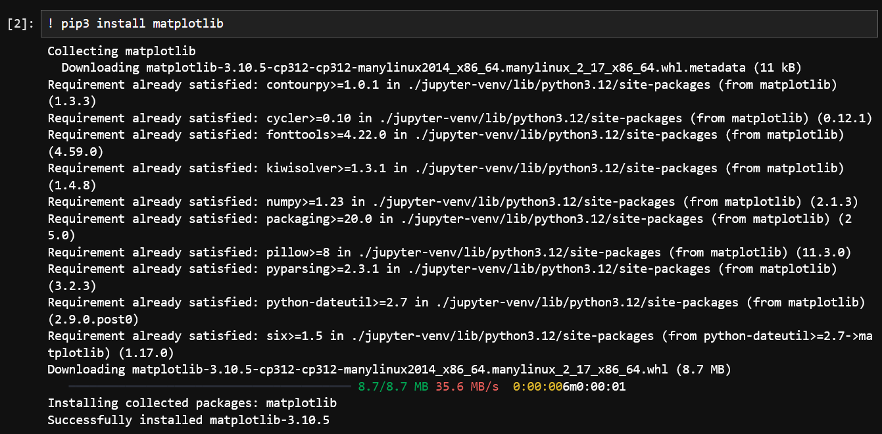Click the line 'Downloading matplotlib-3.10.5 ... whl (8.7 MB)'
Viewport: 882px width, 434px height.
389,369
